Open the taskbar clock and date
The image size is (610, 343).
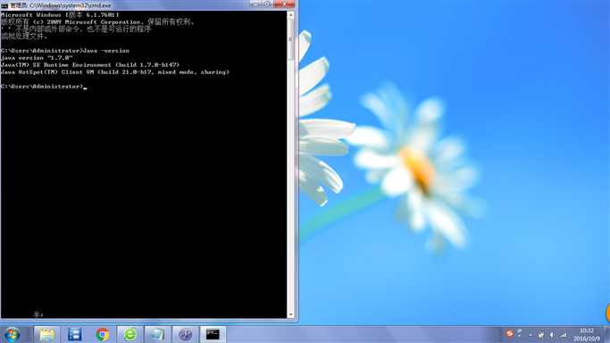click(x=586, y=335)
